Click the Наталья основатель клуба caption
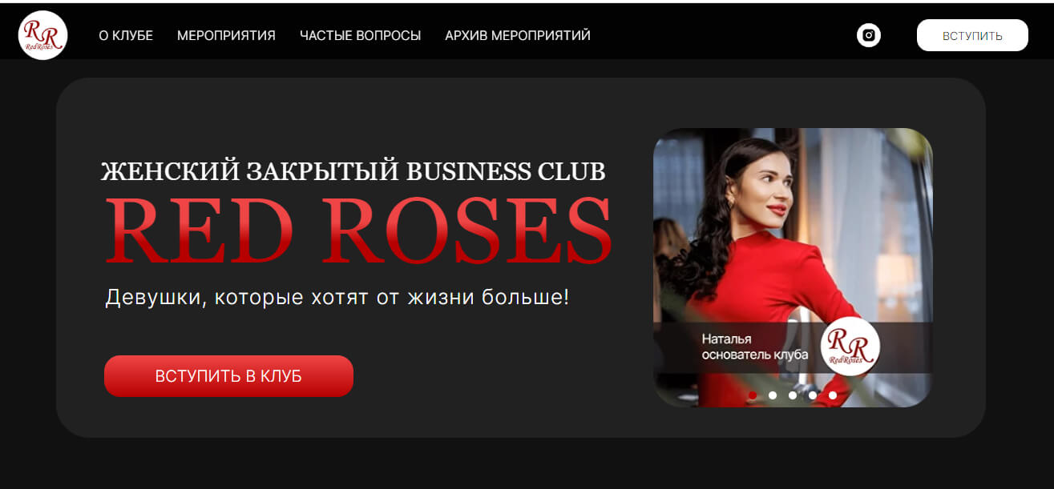Image resolution: width=1054 pixels, height=489 pixels. pyautogui.click(x=754, y=347)
